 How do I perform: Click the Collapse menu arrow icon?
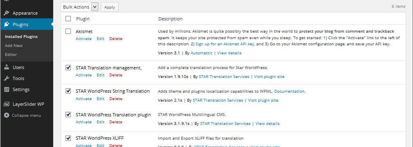tap(7, 115)
